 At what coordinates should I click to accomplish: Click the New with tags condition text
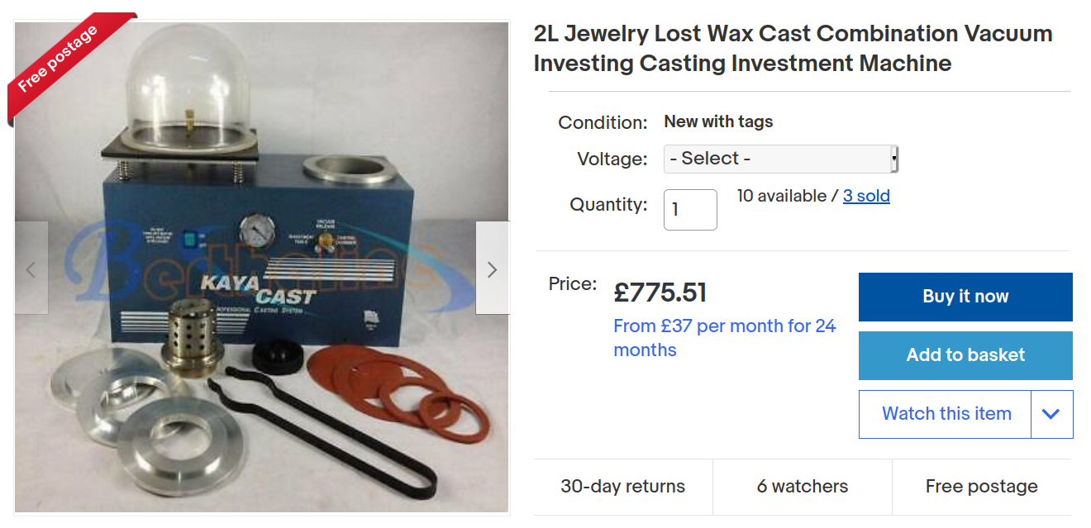tap(718, 121)
